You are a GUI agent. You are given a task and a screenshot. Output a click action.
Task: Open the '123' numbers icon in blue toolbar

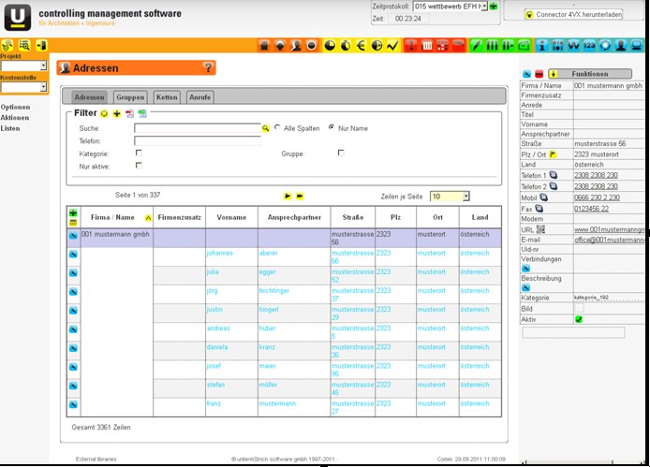pos(589,45)
